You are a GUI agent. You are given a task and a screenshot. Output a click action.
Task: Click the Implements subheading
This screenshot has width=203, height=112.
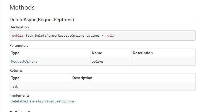pos(19,95)
